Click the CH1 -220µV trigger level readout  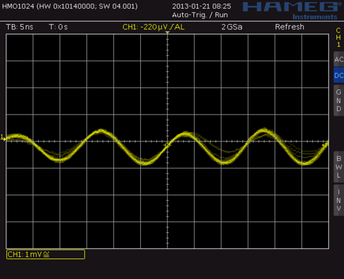pyautogui.click(x=154, y=27)
